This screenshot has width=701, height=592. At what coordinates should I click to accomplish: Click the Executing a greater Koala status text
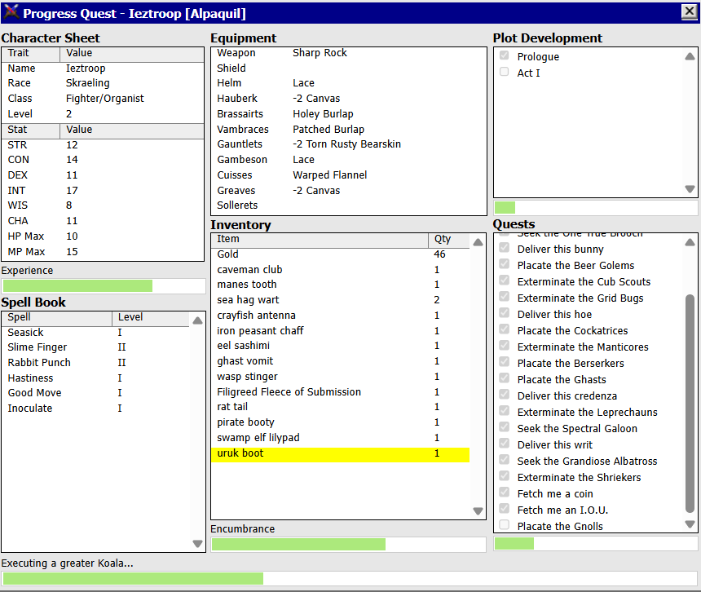click(67, 563)
